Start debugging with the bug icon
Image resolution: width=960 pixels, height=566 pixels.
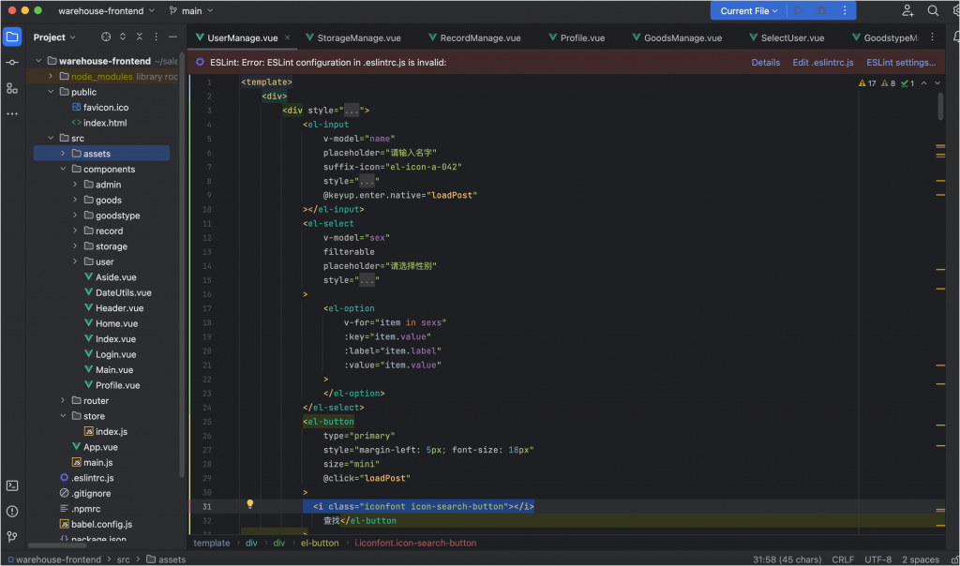[x=821, y=10]
